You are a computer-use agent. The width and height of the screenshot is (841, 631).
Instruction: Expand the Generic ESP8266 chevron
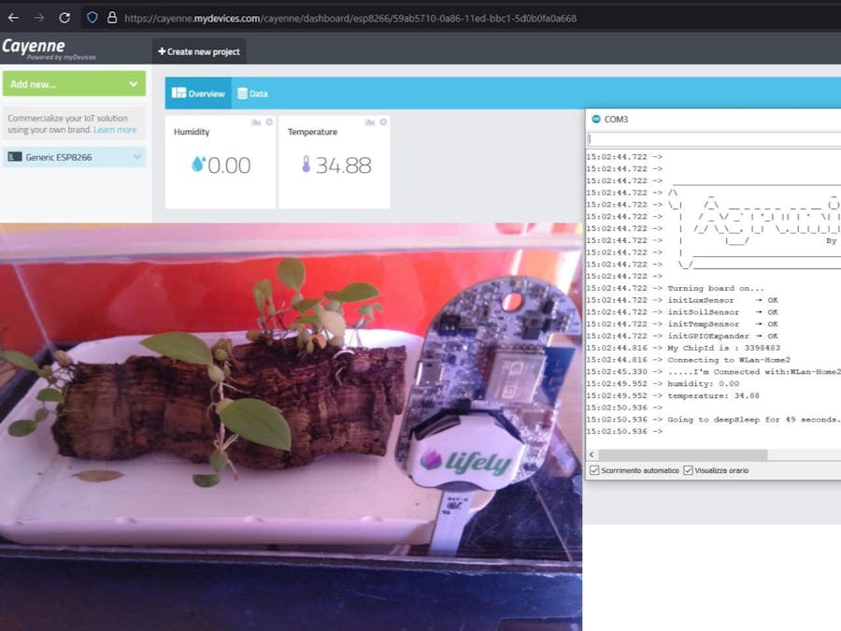click(137, 157)
